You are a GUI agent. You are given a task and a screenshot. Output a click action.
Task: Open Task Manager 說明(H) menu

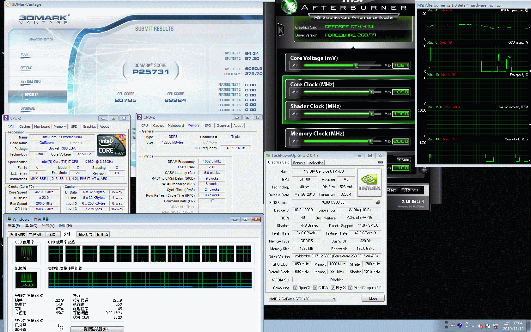coord(65,226)
